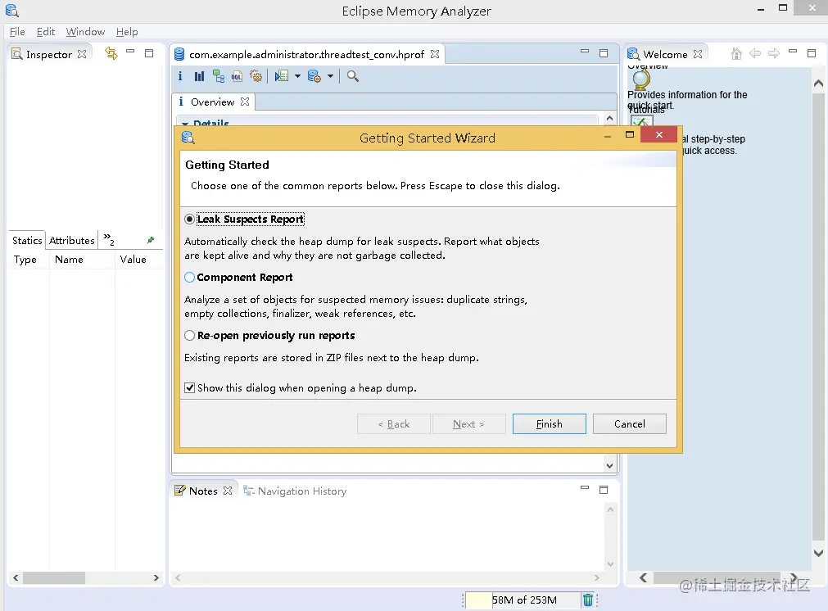Select the Component Report radio button
The height and width of the screenshot is (611, 828).
(189, 278)
